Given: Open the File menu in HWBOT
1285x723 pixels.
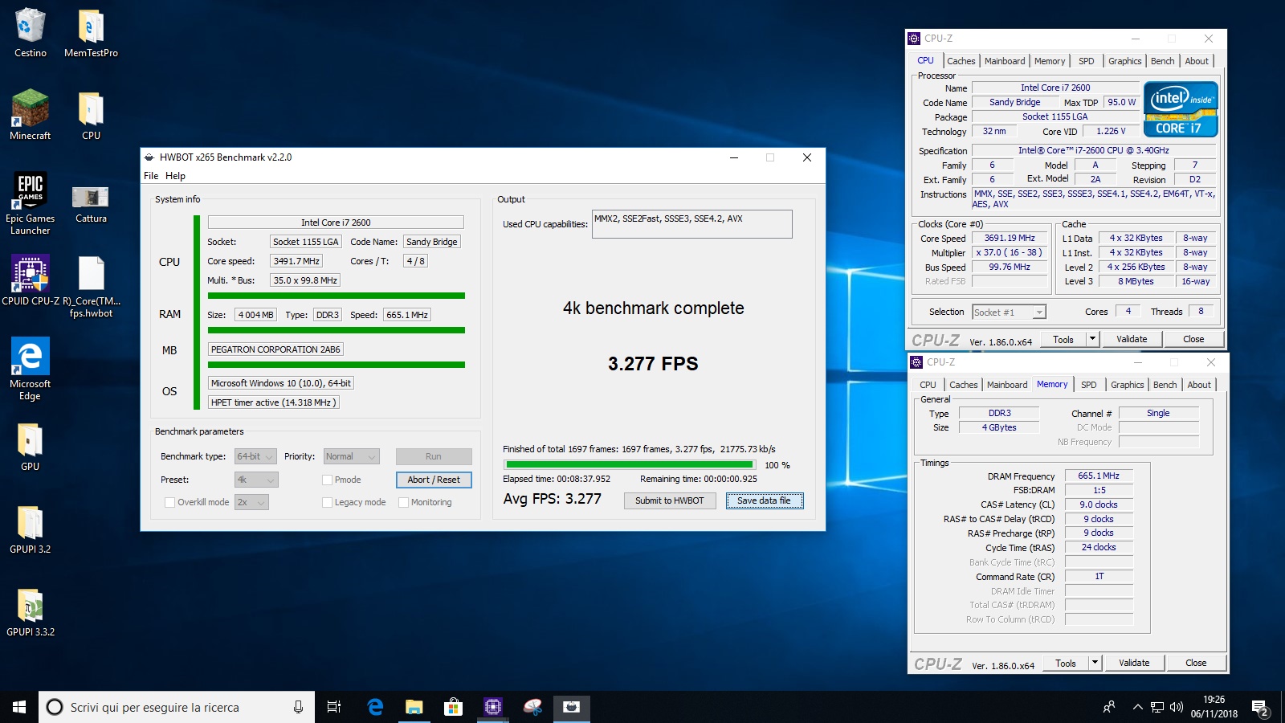Looking at the screenshot, I should click(151, 176).
